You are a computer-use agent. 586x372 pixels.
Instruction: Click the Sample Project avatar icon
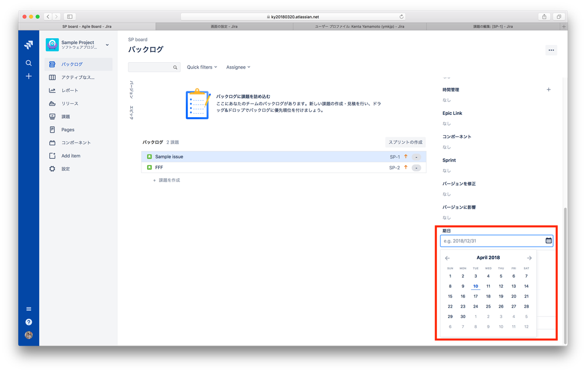52,45
